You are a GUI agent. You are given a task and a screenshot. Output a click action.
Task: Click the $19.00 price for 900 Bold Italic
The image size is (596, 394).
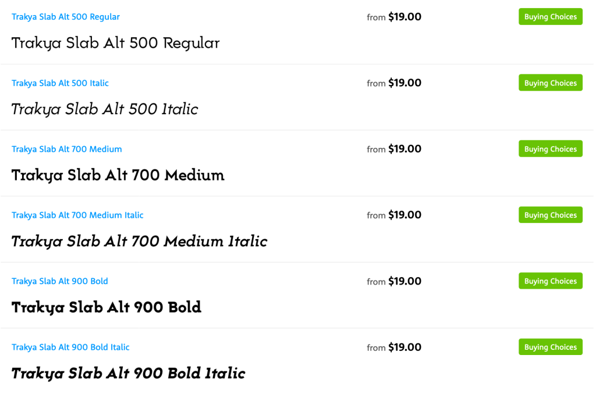click(x=405, y=347)
